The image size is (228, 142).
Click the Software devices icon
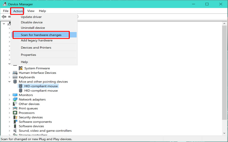pos(15,126)
